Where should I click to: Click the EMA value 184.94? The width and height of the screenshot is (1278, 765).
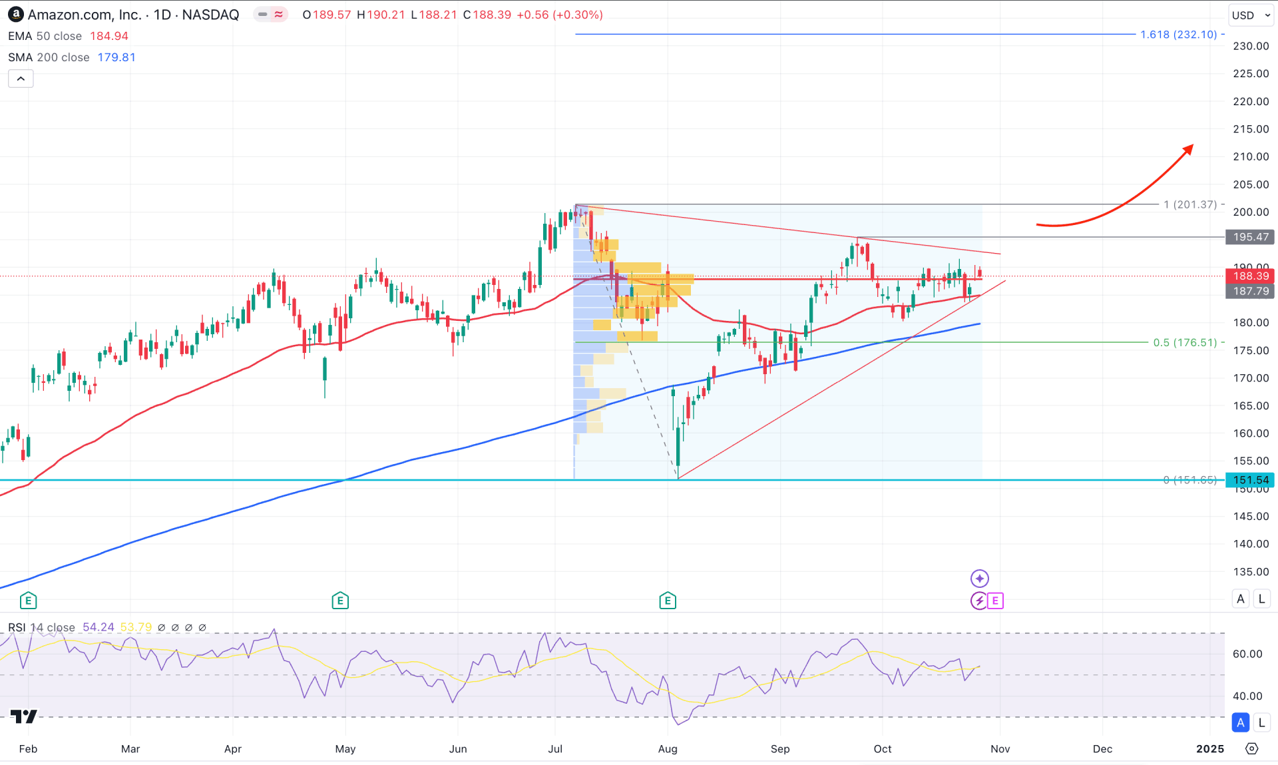[109, 36]
